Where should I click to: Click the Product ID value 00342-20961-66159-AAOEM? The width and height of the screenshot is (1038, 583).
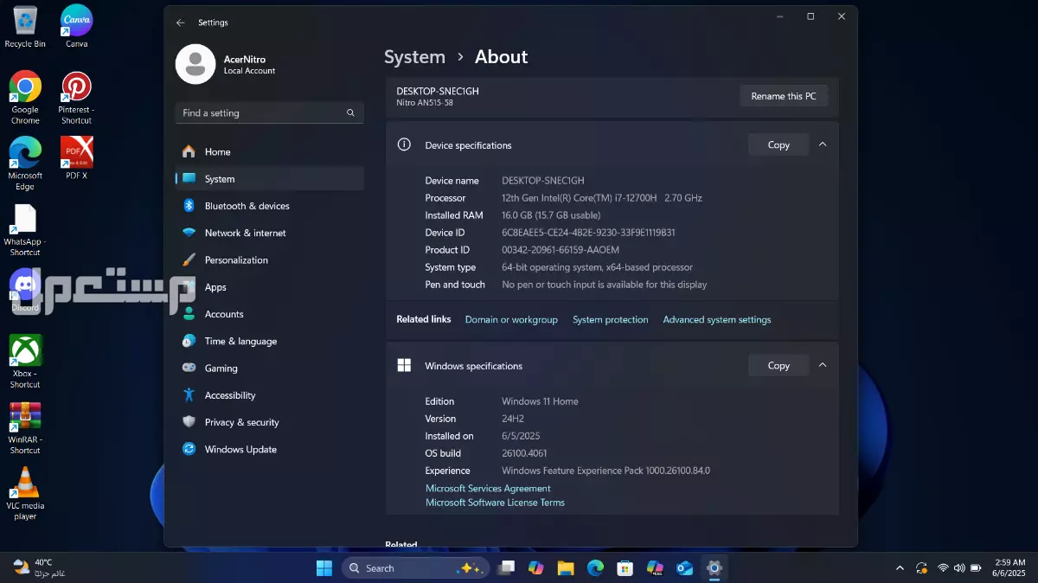pyautogui.click(x=561, y=249)
